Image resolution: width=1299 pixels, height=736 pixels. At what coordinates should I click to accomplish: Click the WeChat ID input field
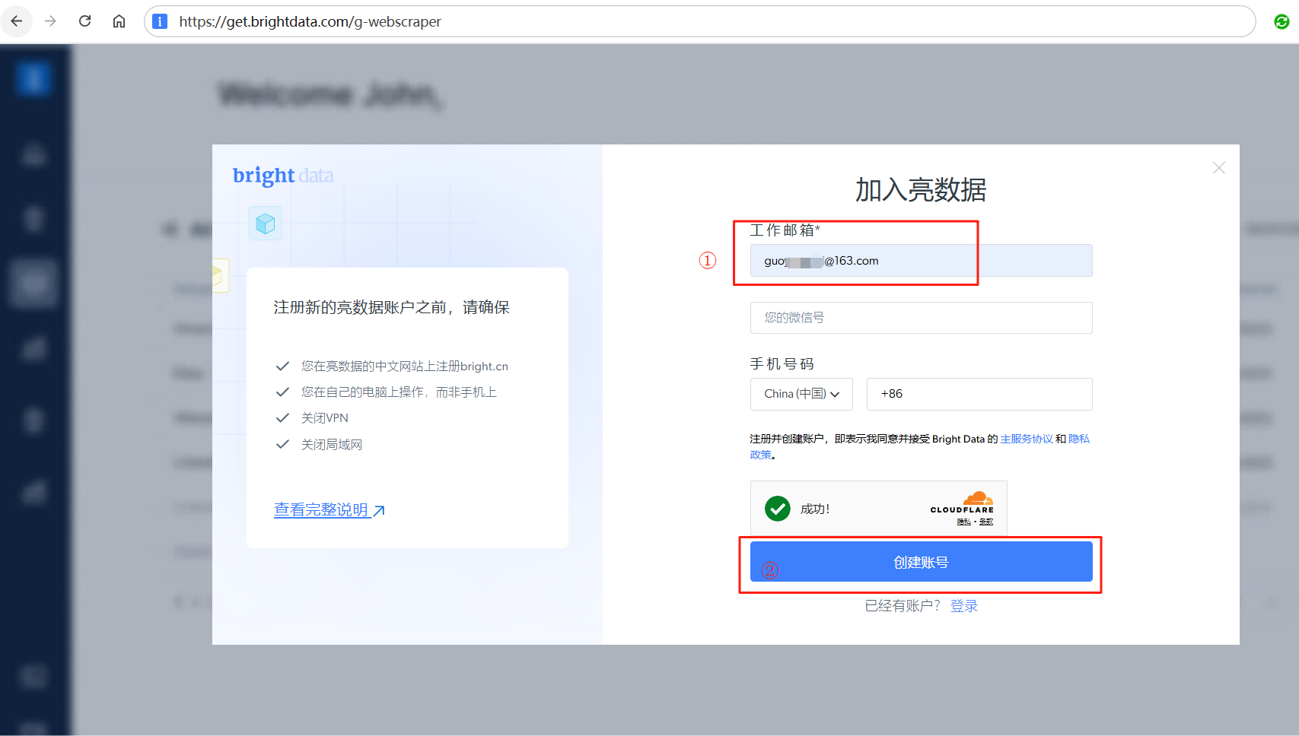tap(921, 318)
